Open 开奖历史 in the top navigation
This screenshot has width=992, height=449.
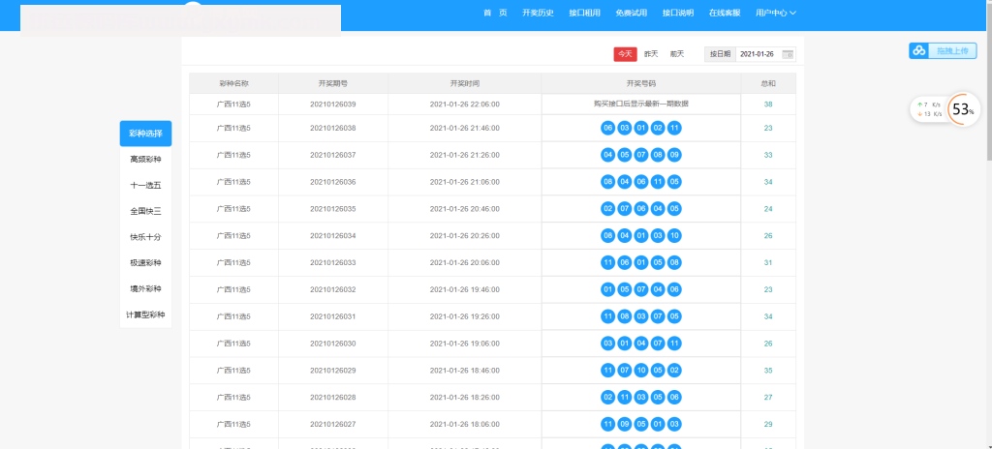click(x=538, y=13)
